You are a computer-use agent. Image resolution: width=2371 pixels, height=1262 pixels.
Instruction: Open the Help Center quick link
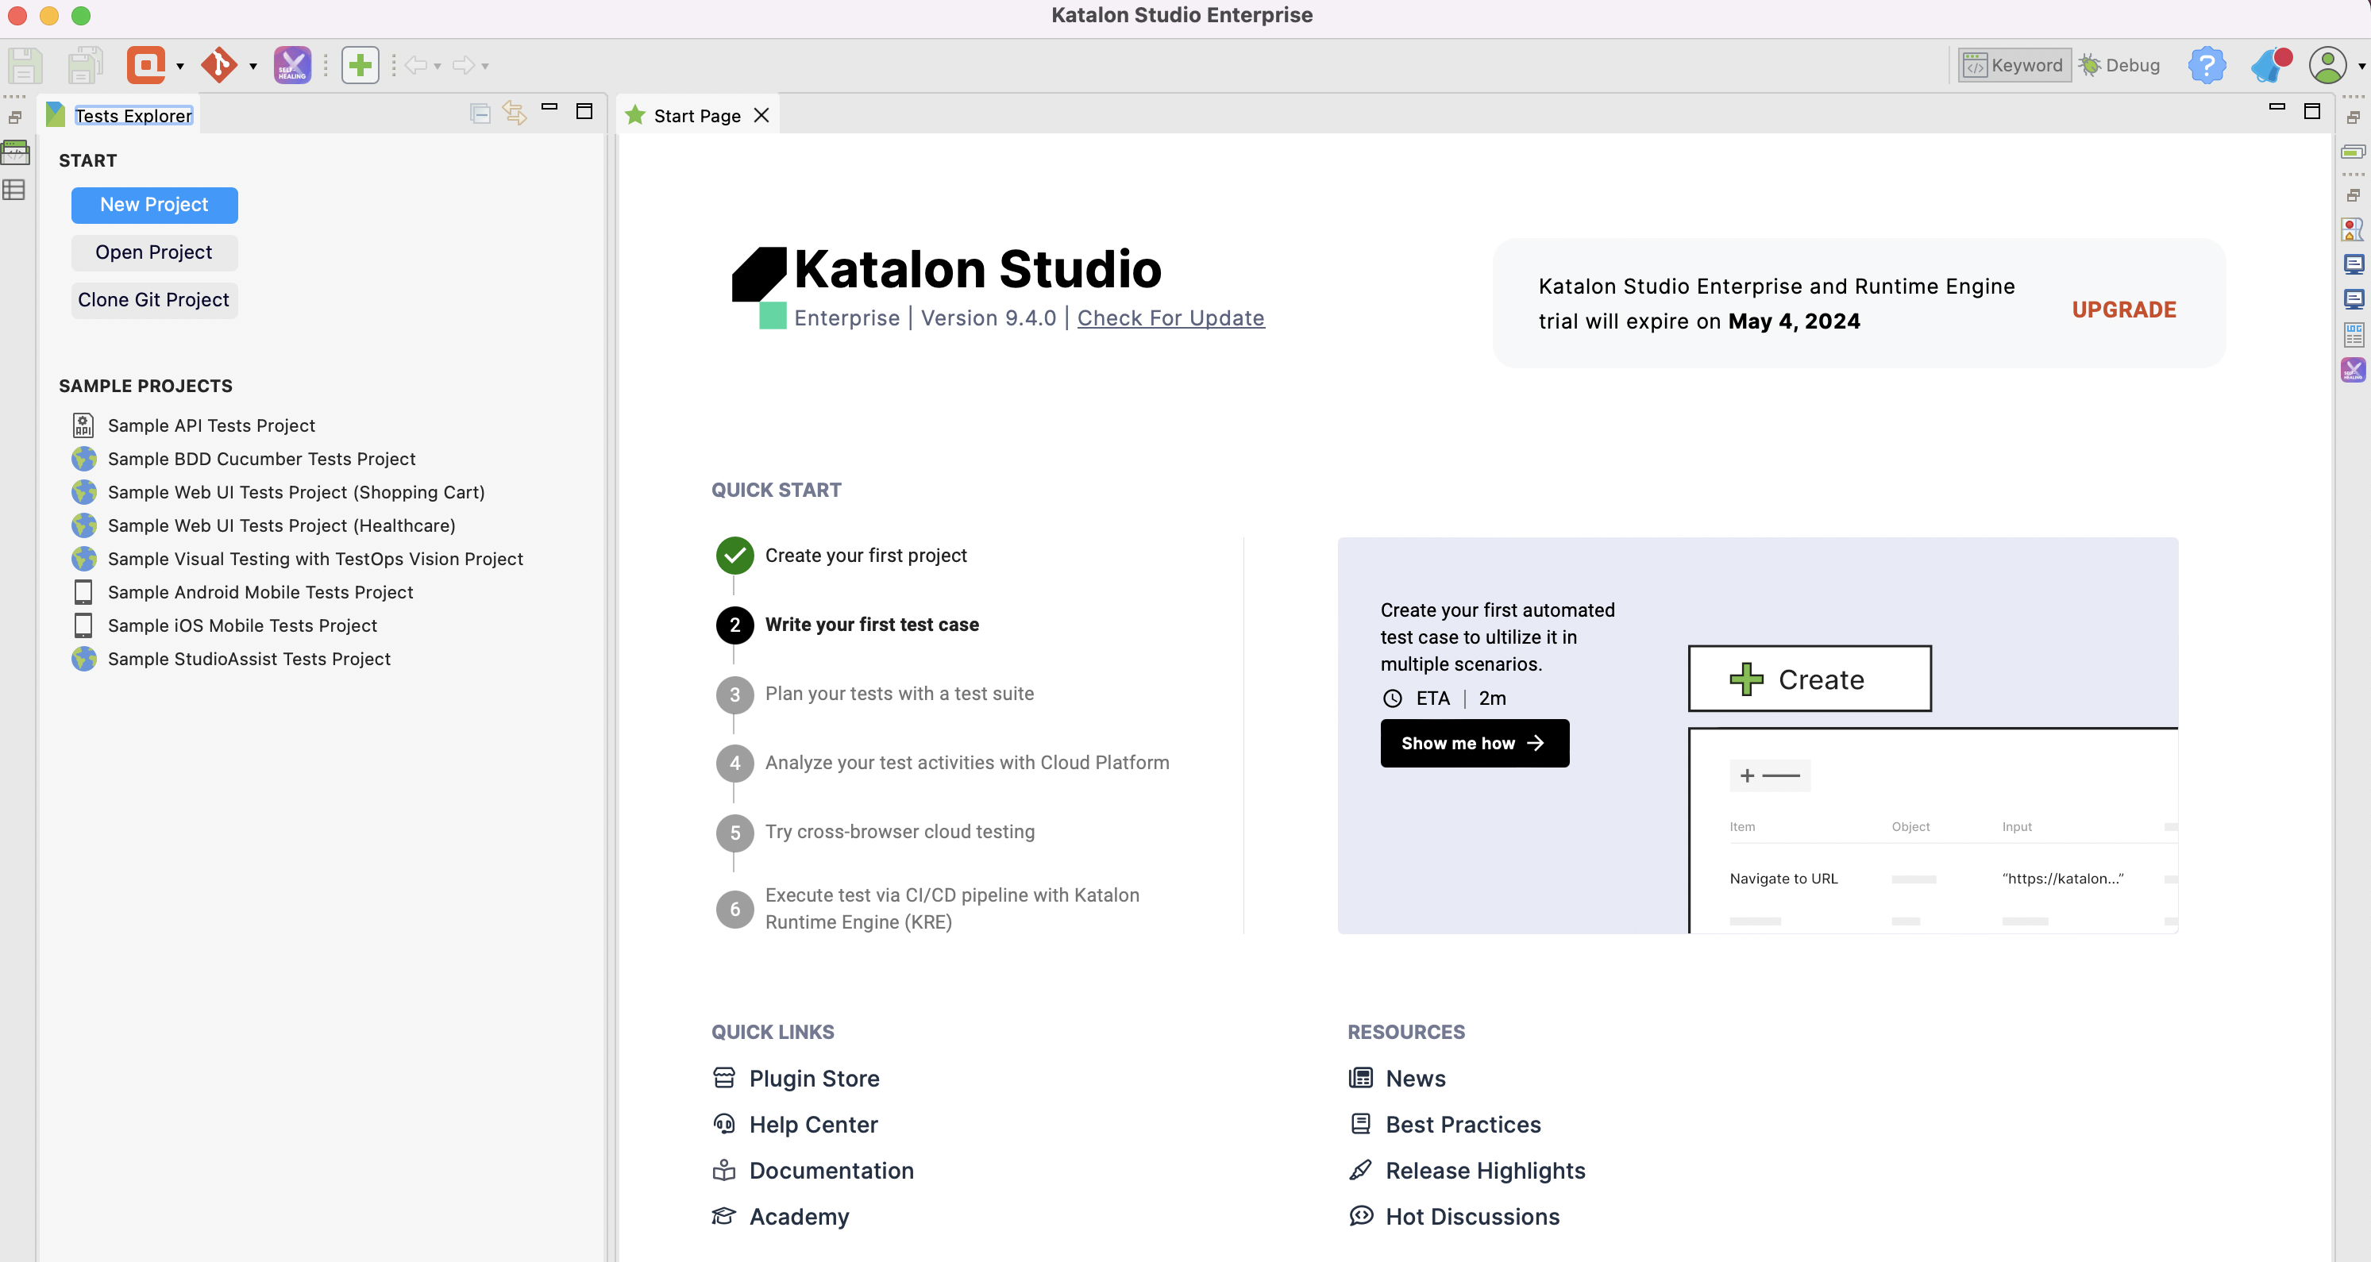796,1124
